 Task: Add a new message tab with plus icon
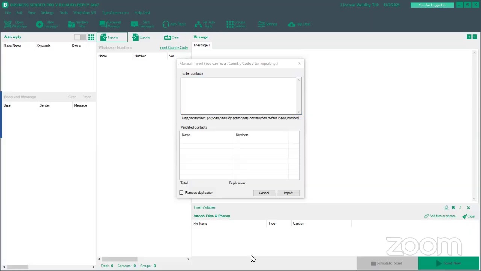[469, 37]
